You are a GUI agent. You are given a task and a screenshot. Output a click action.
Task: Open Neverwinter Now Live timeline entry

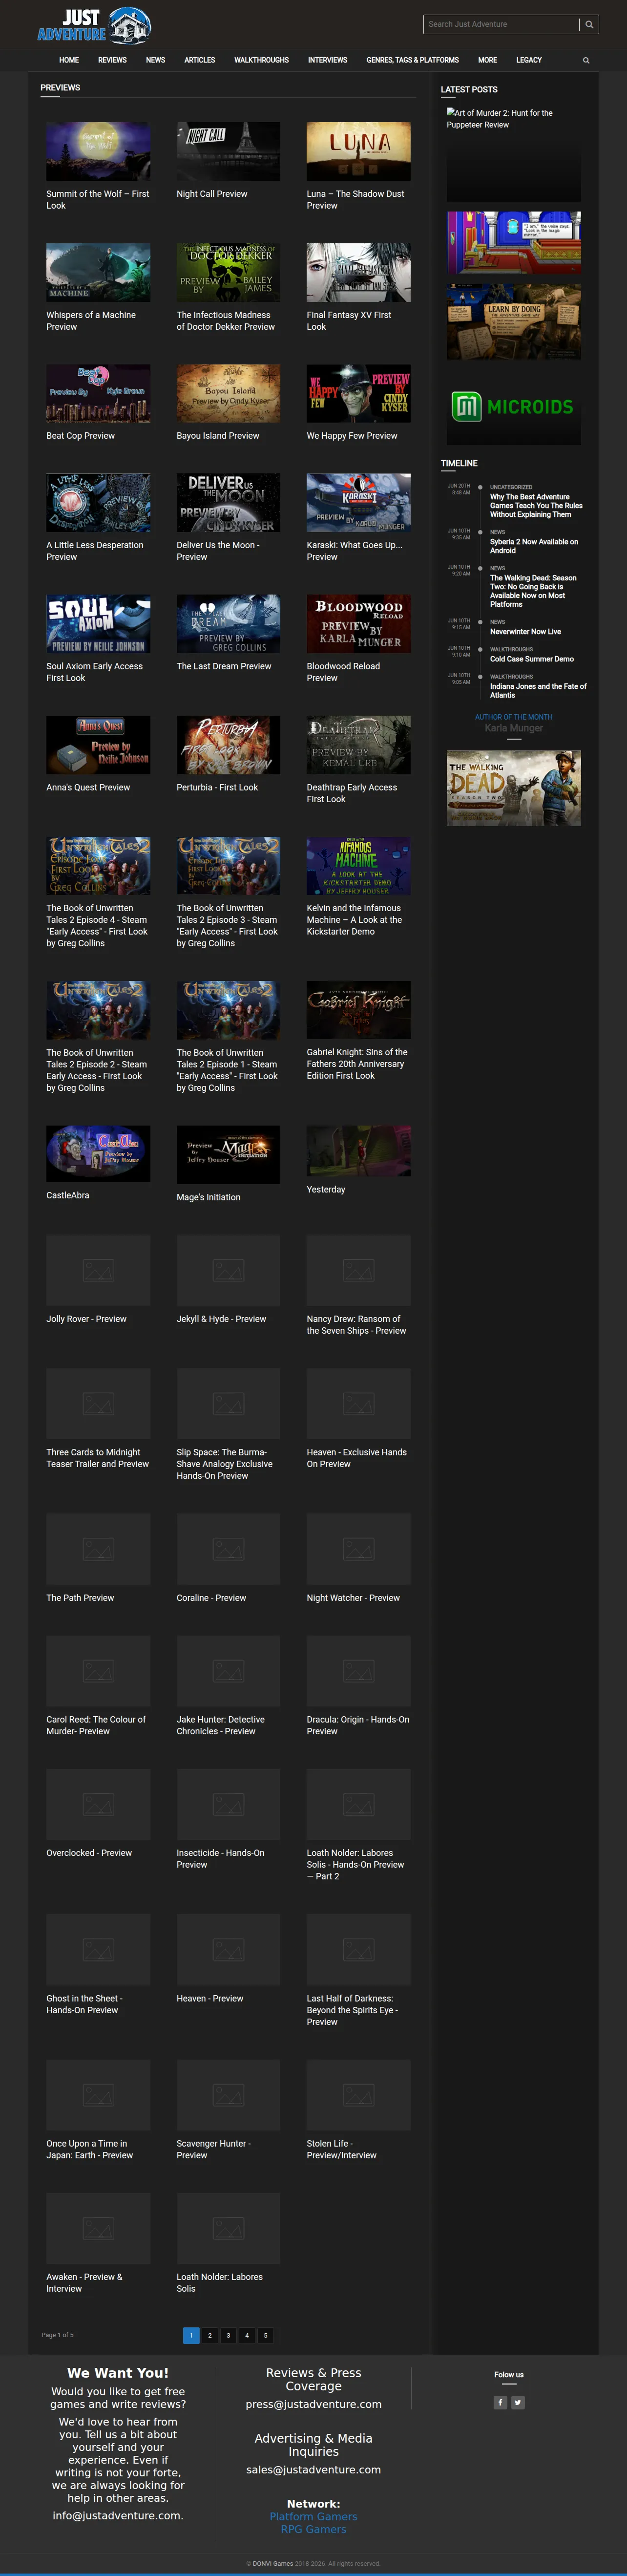525,632
